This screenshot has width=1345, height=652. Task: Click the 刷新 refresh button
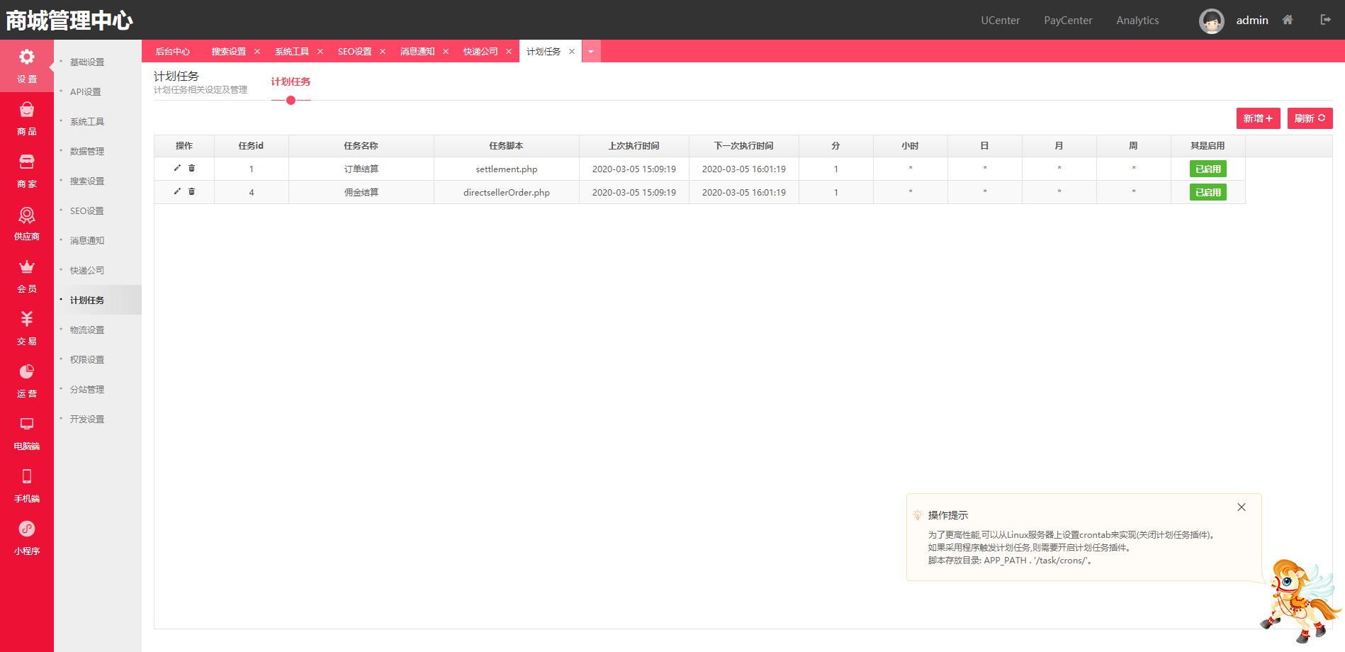[1310, 118]
